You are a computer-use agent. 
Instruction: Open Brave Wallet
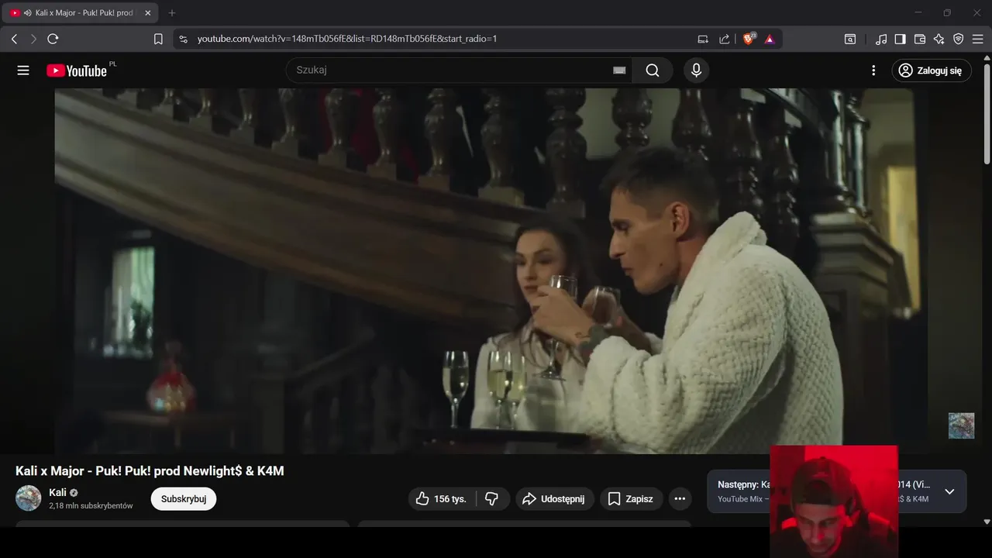[x=920, y=39]
